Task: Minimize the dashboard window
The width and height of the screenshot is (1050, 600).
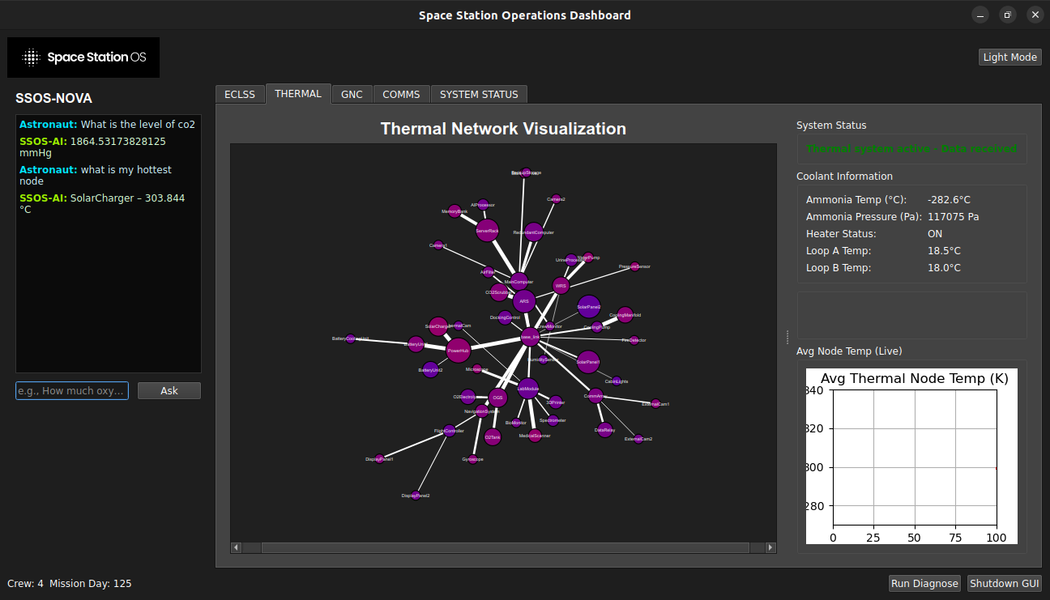Action: (x=981, y=15)
